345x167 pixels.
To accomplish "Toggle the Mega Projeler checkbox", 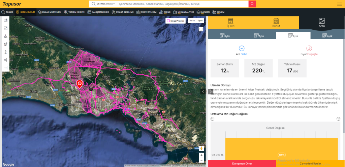I will (168, 21).
